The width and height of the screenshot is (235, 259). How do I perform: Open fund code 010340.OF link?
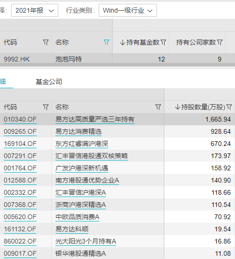(20, 119)
